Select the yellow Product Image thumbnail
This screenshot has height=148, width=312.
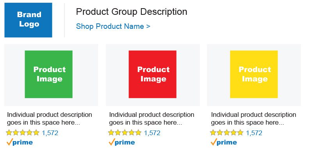pos(254,74)
